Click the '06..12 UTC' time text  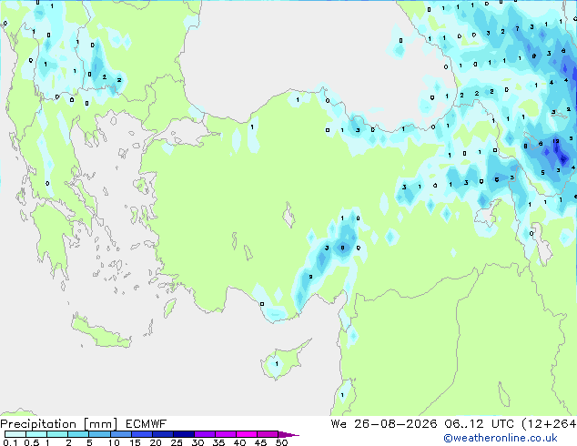(x=479, y=424)
